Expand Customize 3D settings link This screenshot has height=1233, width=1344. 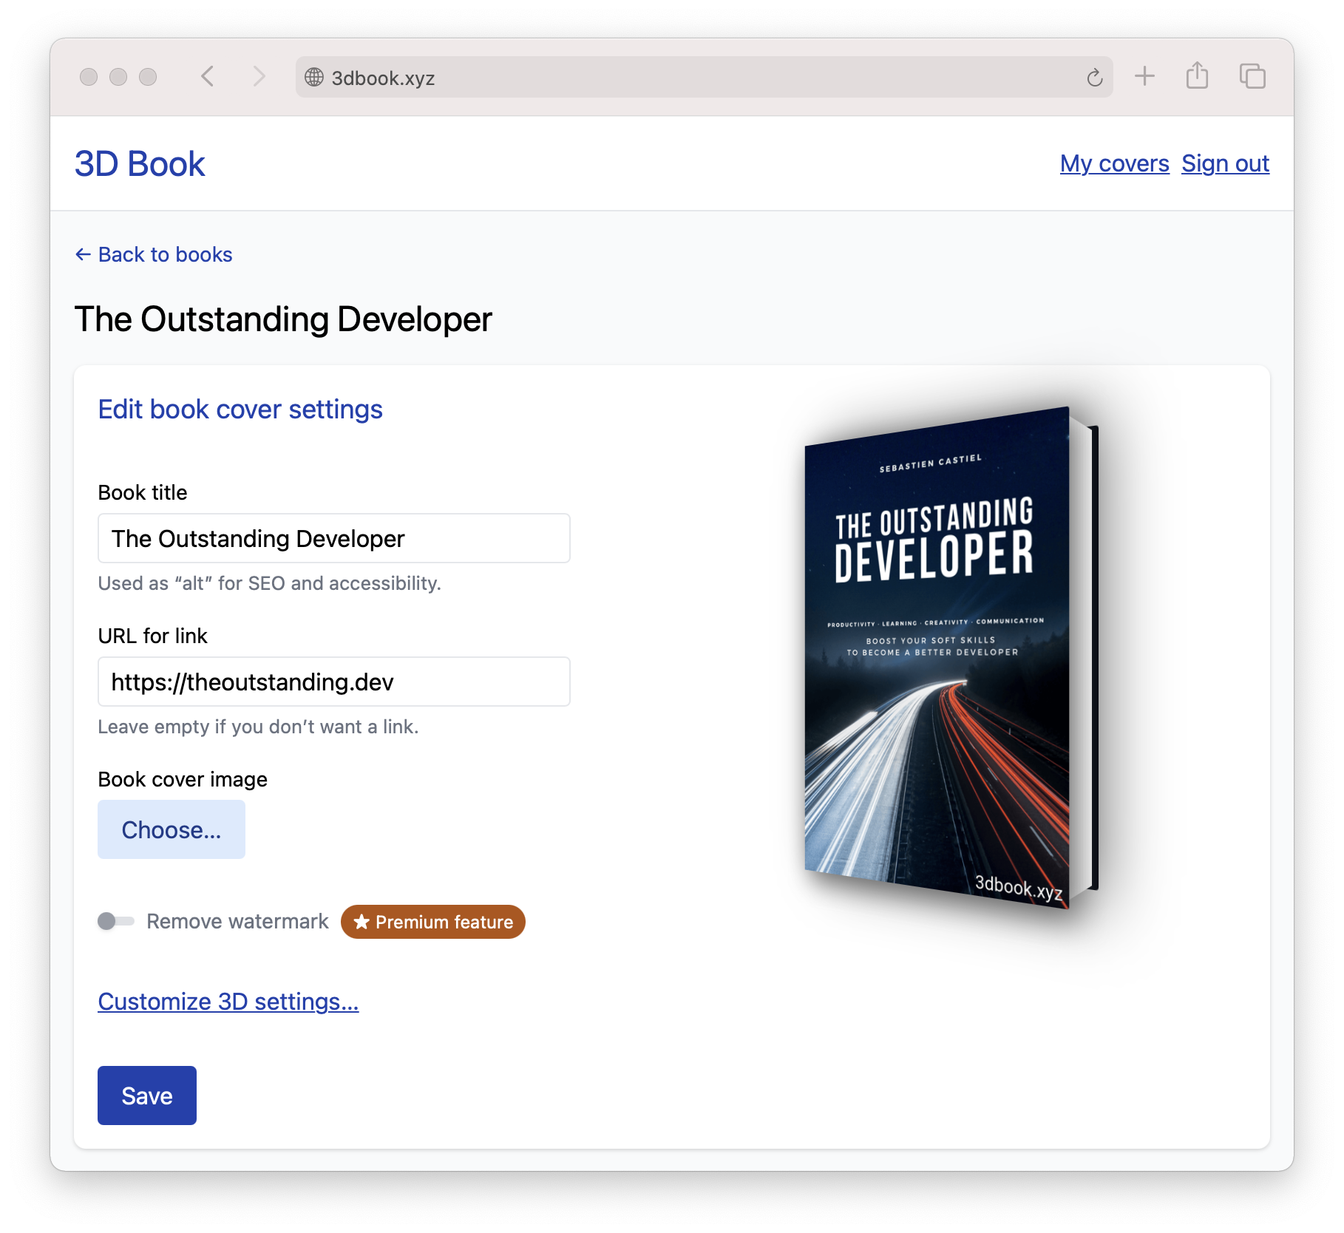228,1002
